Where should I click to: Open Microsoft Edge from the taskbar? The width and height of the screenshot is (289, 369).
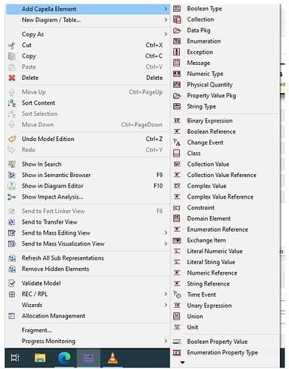(x=64, y=358)
